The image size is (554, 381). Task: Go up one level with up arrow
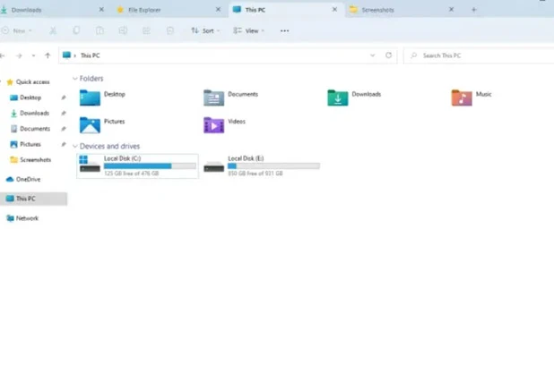click(48, 55)
